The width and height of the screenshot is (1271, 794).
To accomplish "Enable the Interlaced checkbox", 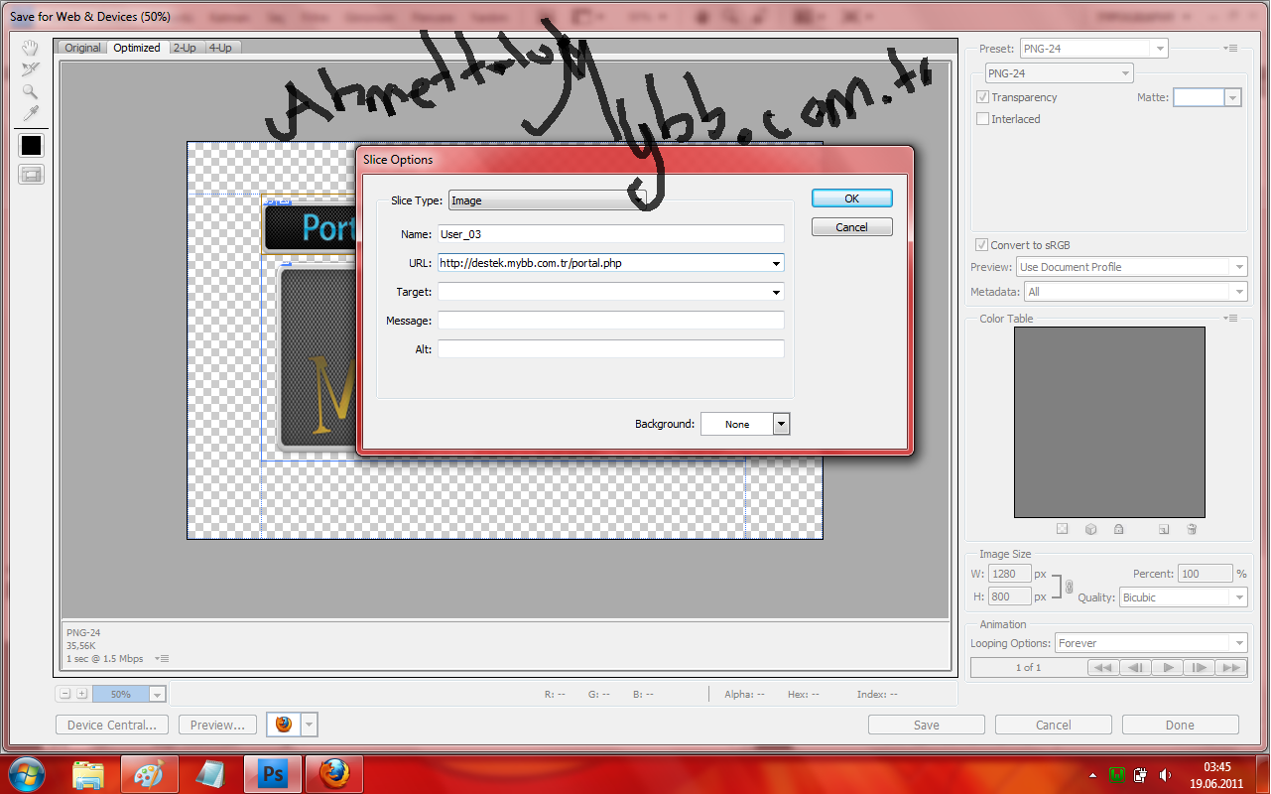I will pyautogui.click(x=982, y=119).
